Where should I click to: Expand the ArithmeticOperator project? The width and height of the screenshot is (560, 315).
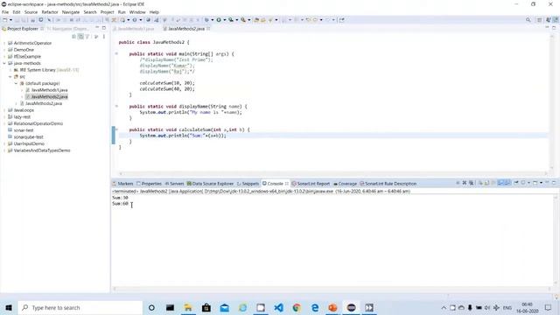[4, 43]
